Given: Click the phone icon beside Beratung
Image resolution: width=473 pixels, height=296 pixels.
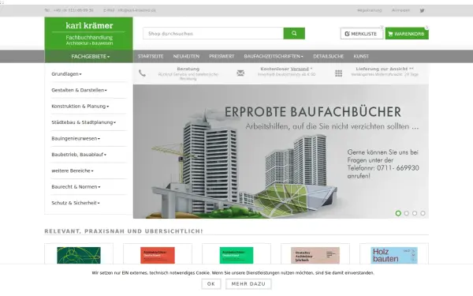Looking at the screenshot, I should 142,73.
